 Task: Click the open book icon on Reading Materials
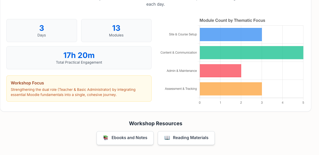(x=167, y=138)
